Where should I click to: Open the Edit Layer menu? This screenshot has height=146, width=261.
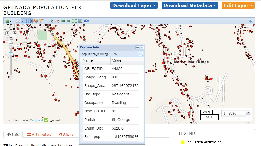[x=238, y=5]
